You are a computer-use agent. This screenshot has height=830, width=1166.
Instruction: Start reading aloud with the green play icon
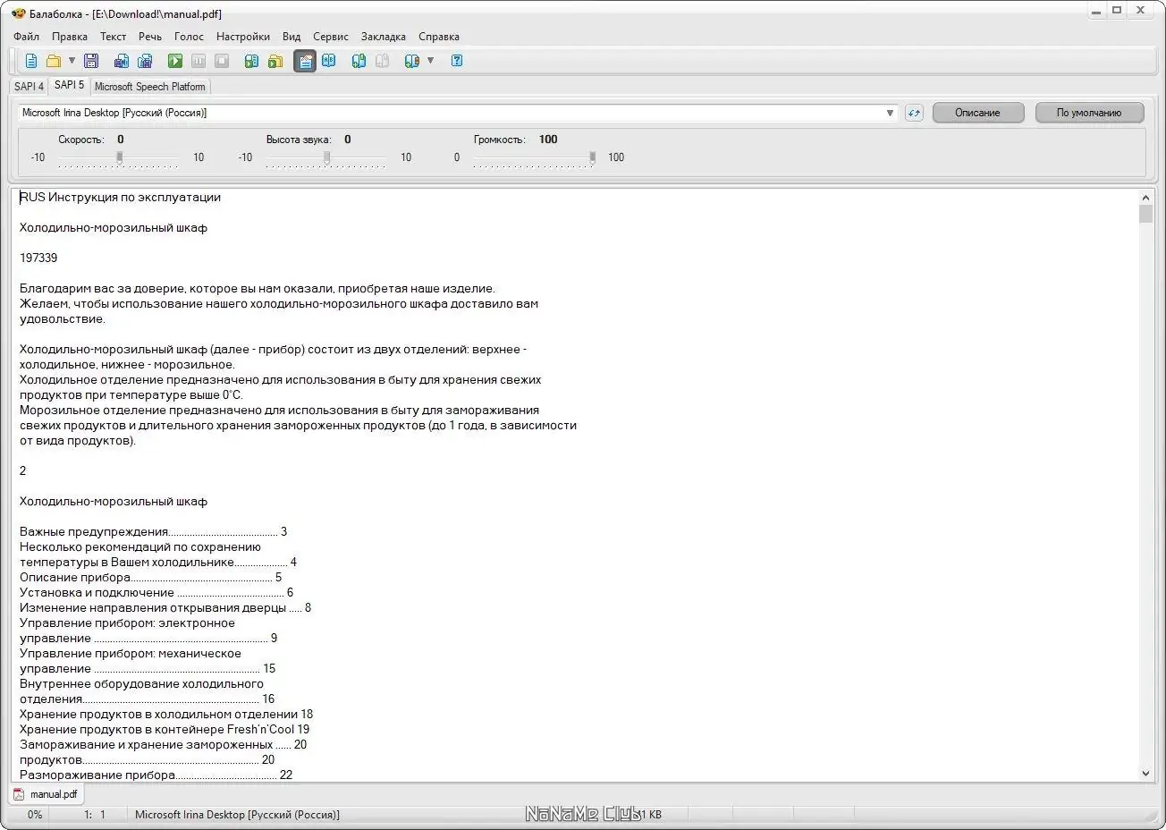point(175,61)
